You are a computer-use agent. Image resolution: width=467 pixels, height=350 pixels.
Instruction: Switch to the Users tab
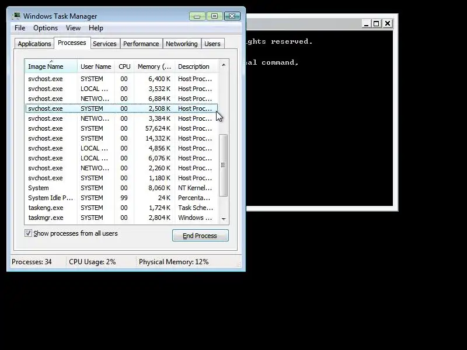pos(212,44)
